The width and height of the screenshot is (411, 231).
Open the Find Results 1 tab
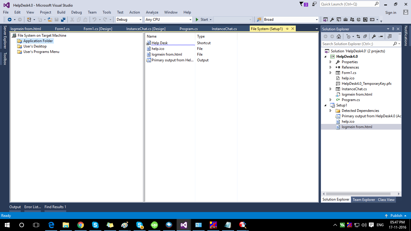pos(55,207)
